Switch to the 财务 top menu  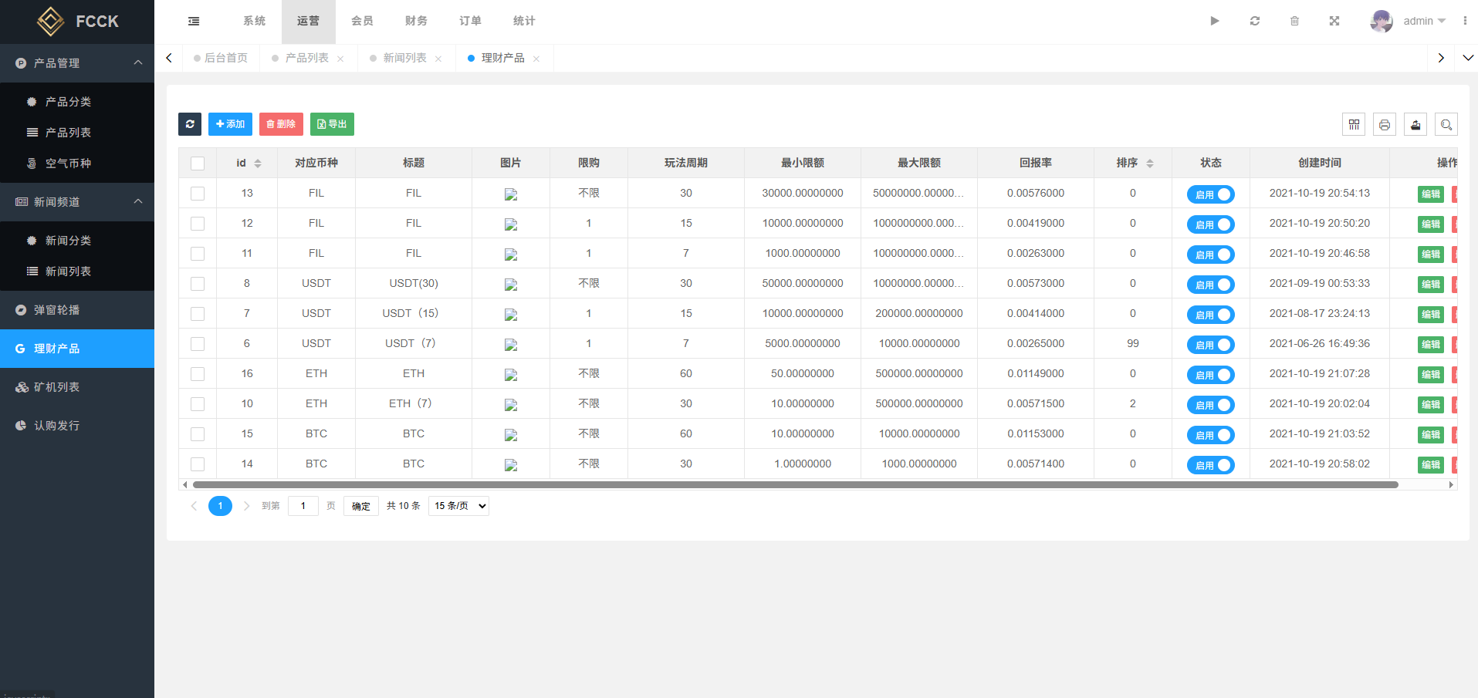pyautogui.click(x=416, y=21)
